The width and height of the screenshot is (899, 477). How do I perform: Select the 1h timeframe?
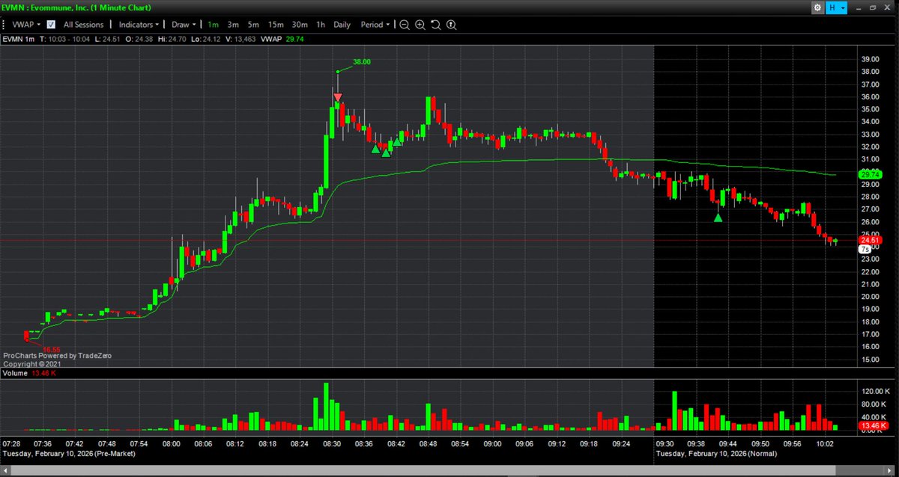point(320,25)
